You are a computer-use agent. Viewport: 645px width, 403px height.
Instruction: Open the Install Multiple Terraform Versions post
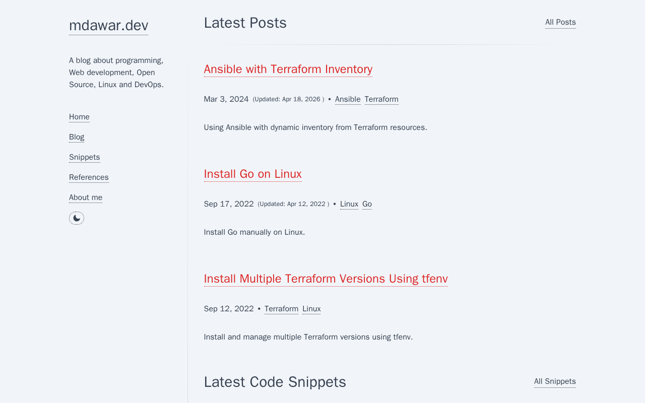(x=326, y=279)
